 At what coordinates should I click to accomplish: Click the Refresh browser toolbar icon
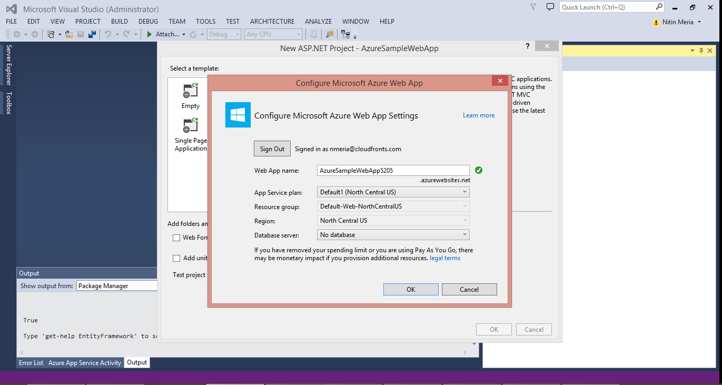(x=193, y=34)
